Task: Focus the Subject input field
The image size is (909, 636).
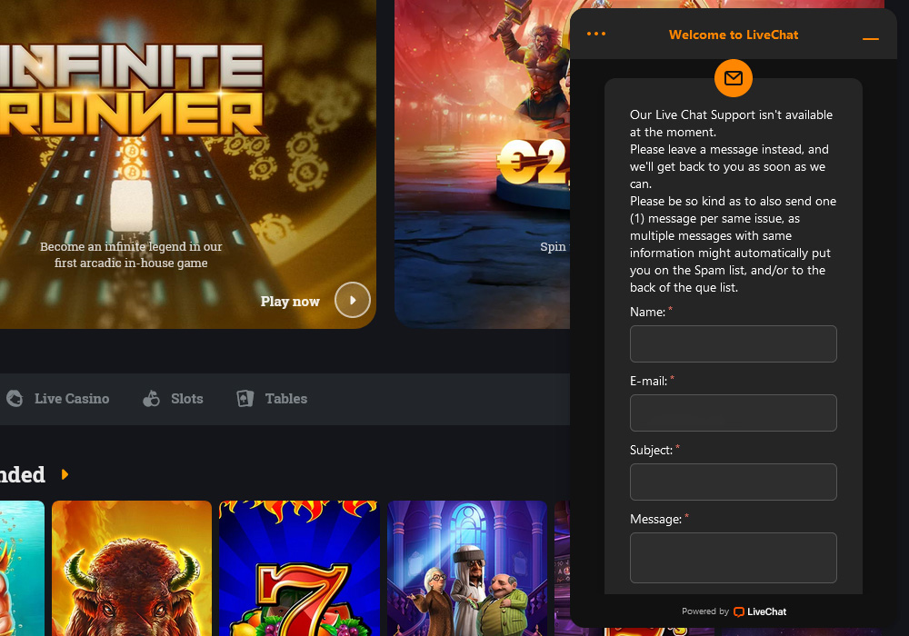Action: click(734, 482)
